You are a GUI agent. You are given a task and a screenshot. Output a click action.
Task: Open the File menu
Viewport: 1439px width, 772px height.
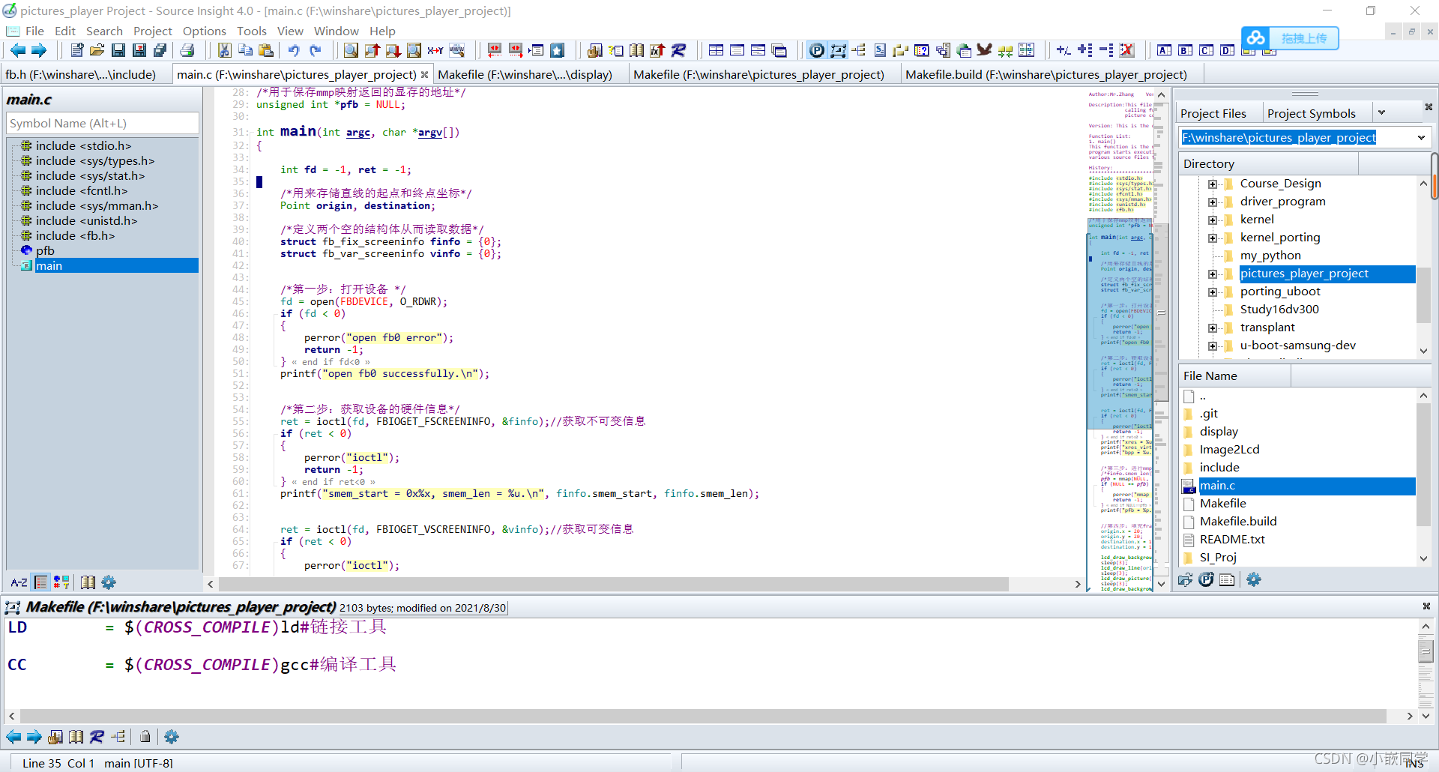point(34,31)
